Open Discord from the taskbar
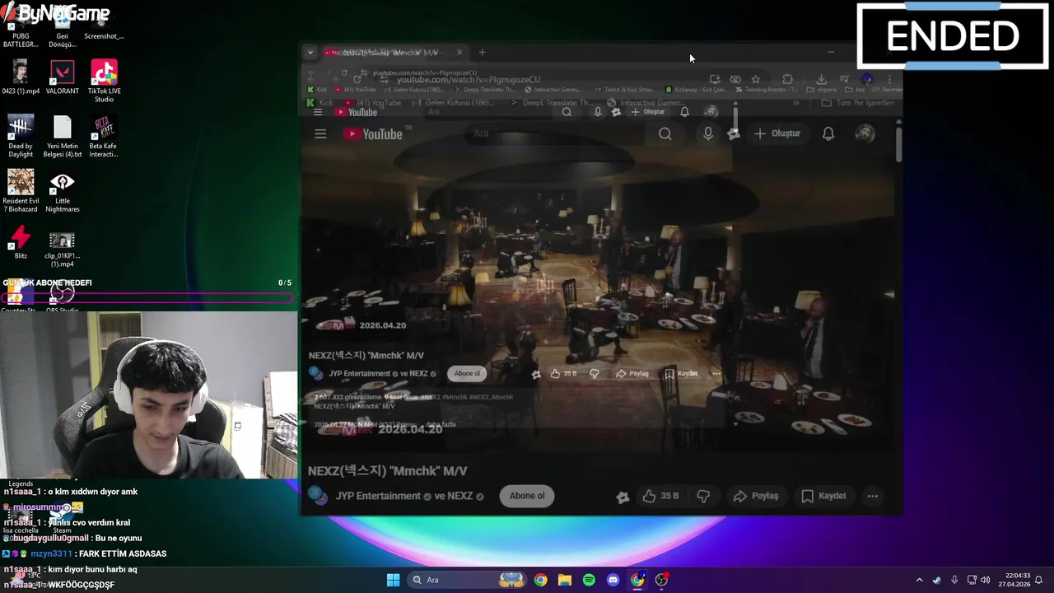The height and width of the screenshot is (593, 1054). (x=613, y=580)
